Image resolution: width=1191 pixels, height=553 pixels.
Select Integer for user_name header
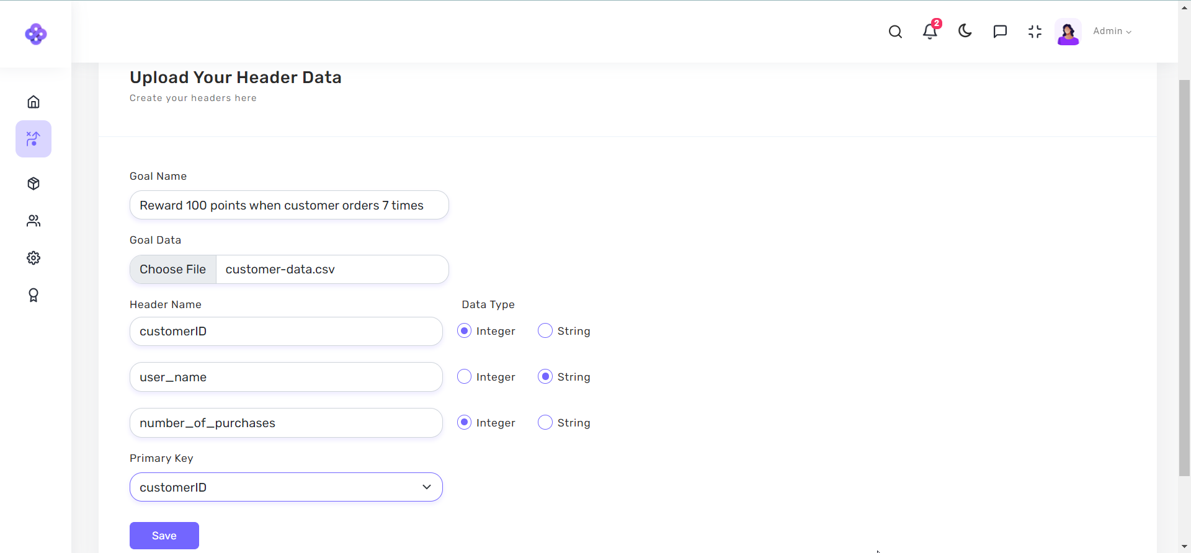point(464,377)
